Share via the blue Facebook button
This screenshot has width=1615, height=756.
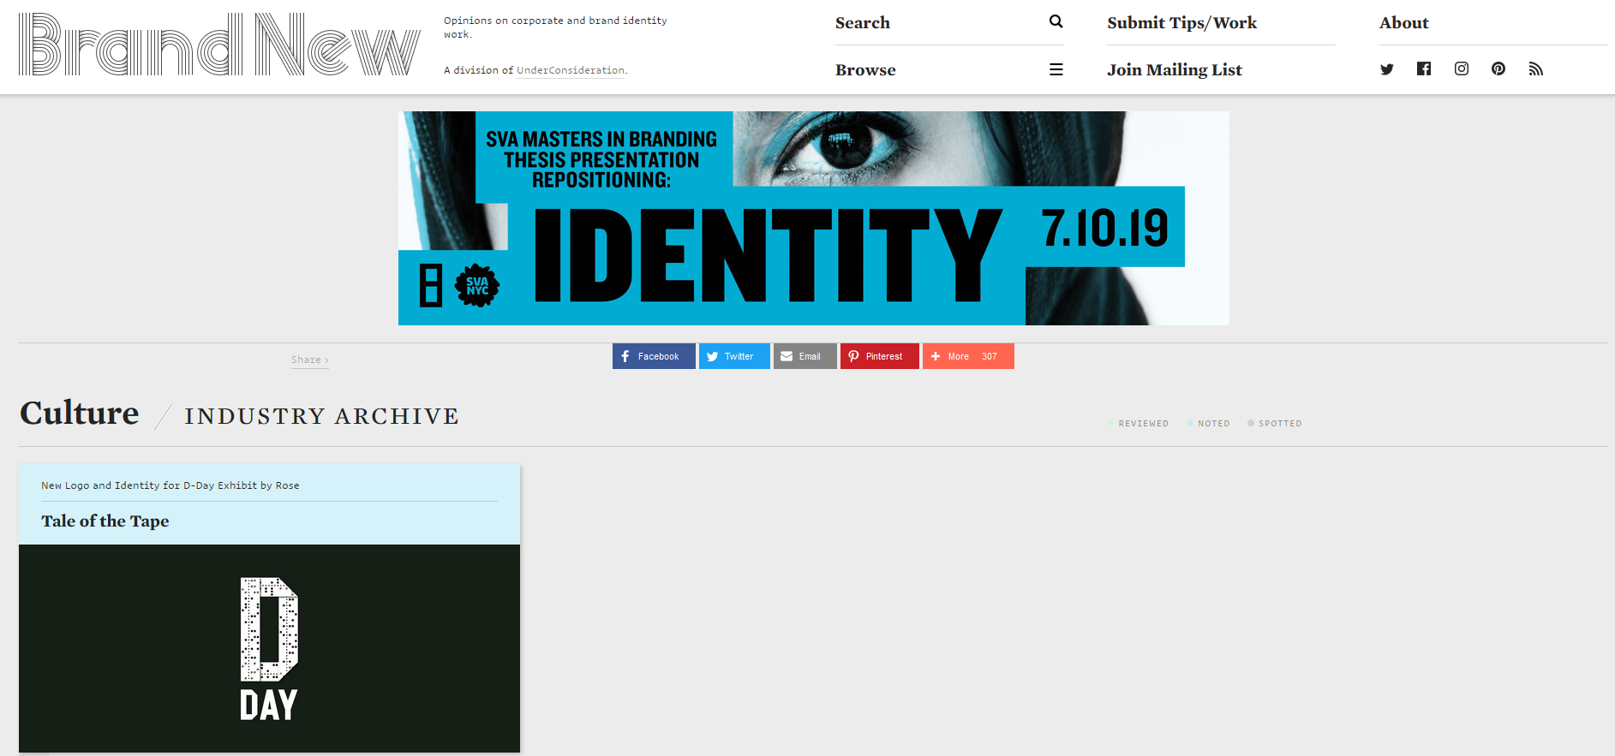pos(653,356)
